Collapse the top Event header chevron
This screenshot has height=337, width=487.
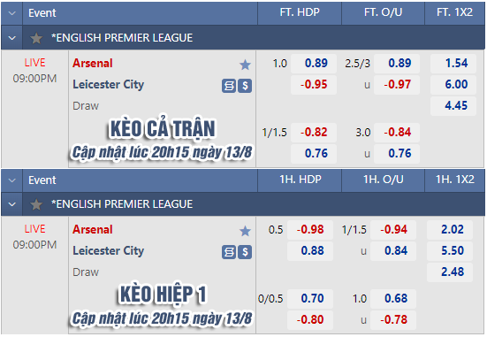[x=11, y=13]
